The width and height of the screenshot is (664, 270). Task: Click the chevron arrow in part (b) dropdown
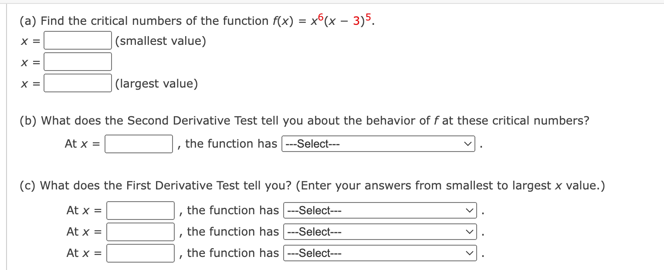[x=468, y=144]
